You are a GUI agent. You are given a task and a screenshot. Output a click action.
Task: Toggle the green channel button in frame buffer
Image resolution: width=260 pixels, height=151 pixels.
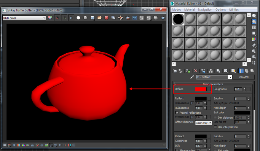tap(64, 18)
